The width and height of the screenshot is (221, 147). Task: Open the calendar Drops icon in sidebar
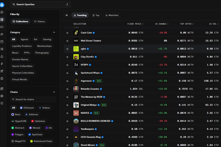2,41
